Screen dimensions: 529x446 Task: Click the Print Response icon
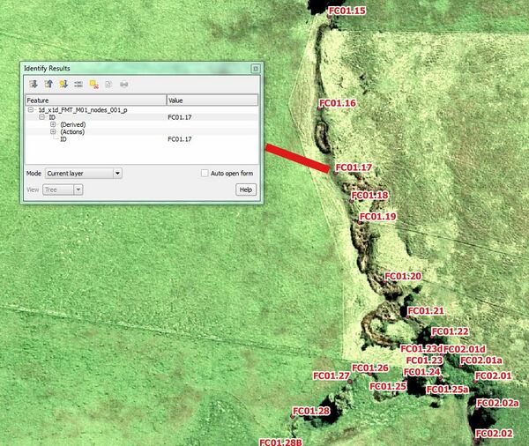click(x=123, y=85)
